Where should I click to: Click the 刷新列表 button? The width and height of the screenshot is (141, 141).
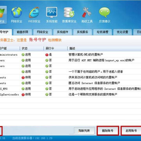[x=84, y=131]
